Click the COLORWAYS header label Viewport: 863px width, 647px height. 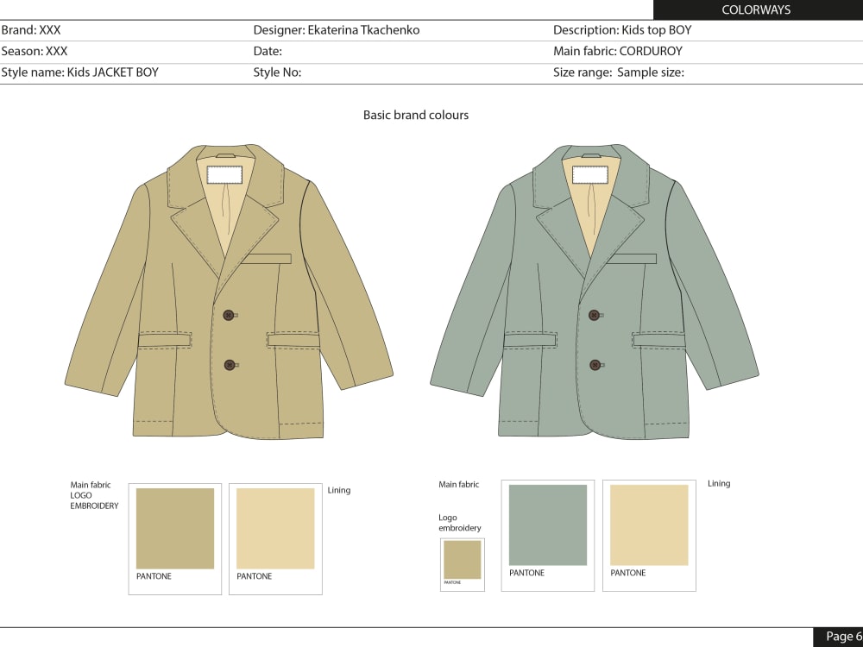(x=756, y=9)
